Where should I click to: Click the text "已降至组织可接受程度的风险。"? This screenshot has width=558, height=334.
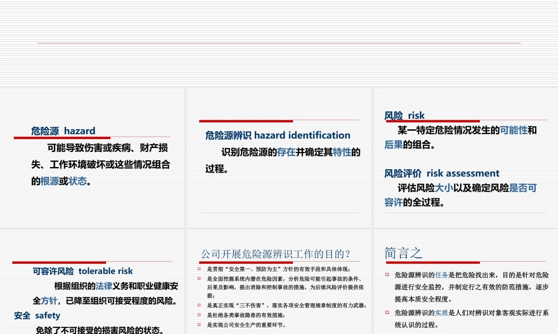pos(121,301)
